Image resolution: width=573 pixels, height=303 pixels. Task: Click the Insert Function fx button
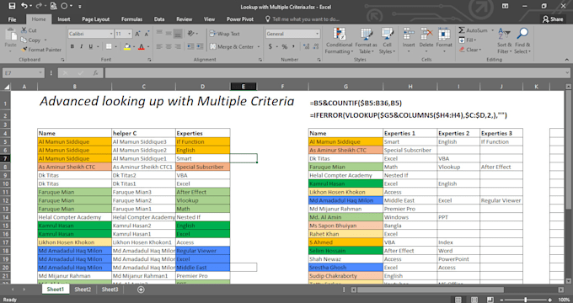(x=95, y=73)
